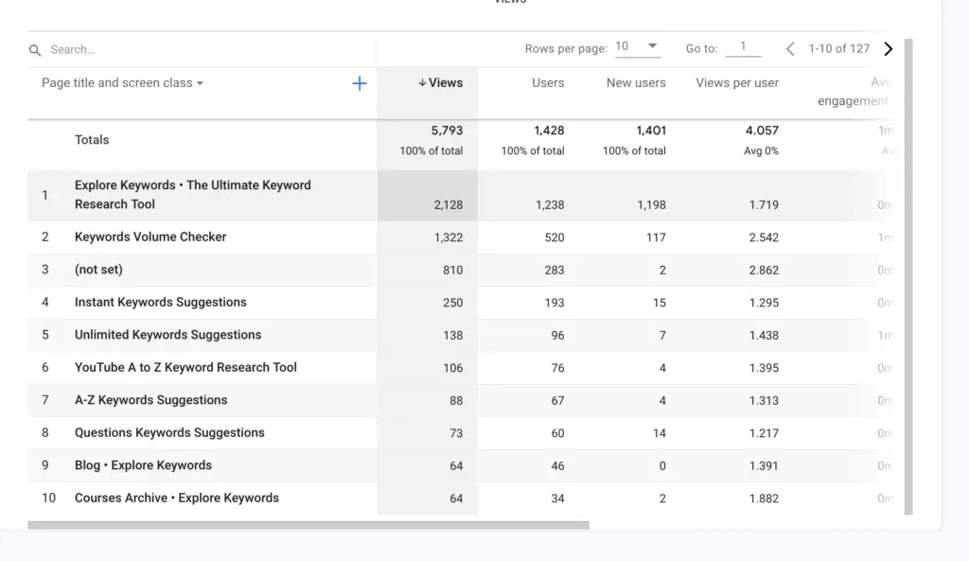Click the Go to page input
The width and height of the screenshot is (969, 561).
coord(743,47)
